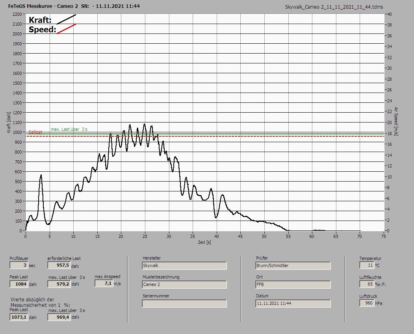Click the 'Seriennummer' label
The image size is (414, 334).
(156, 296)
